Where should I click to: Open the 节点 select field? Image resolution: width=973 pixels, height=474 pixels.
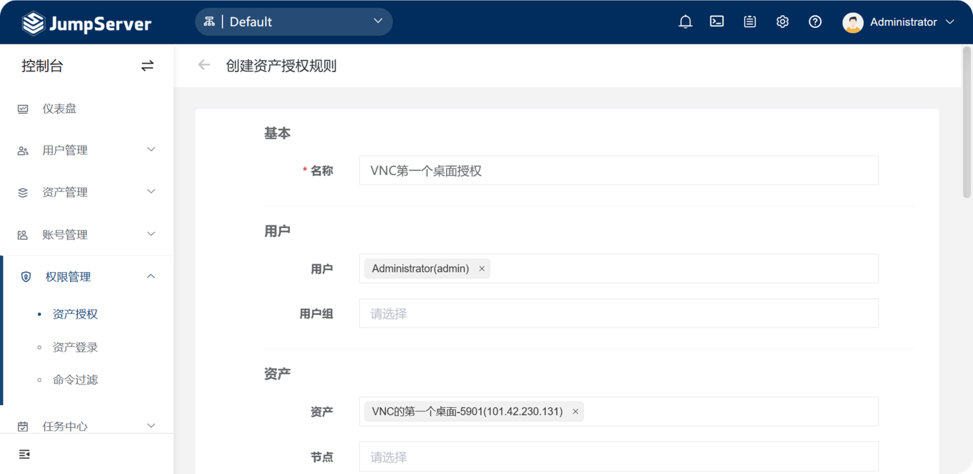618,457
